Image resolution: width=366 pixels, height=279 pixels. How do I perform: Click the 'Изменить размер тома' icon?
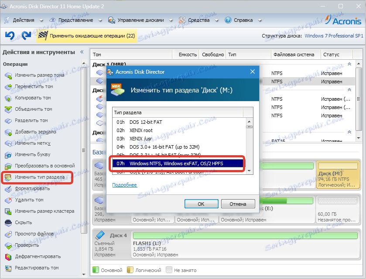click(8, 75)
